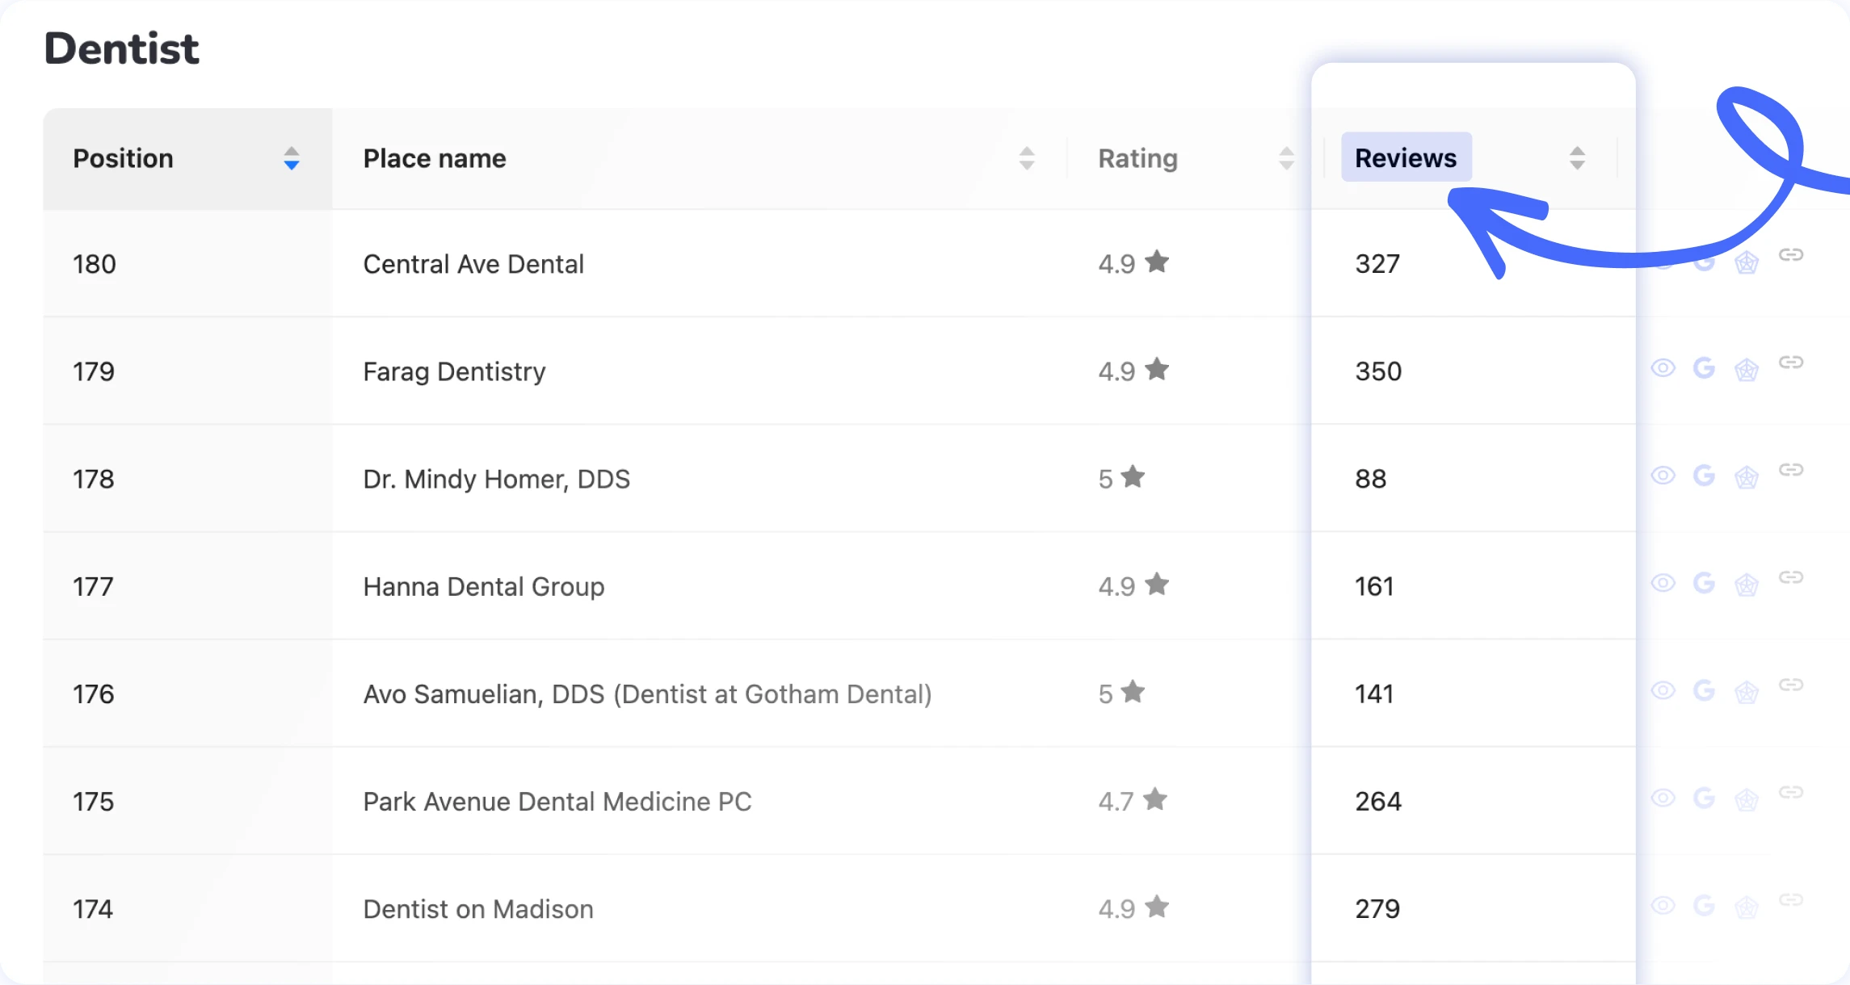
Task: Click the Reviews column header label
Action: tap(1406, 158)
